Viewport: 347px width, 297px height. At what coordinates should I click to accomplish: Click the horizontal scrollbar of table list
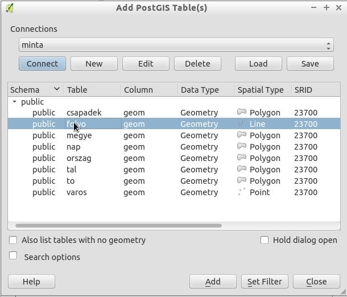(118, 225)
